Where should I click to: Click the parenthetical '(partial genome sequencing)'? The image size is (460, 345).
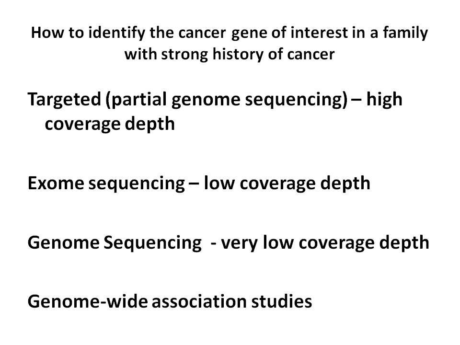(x=226, y=99)
